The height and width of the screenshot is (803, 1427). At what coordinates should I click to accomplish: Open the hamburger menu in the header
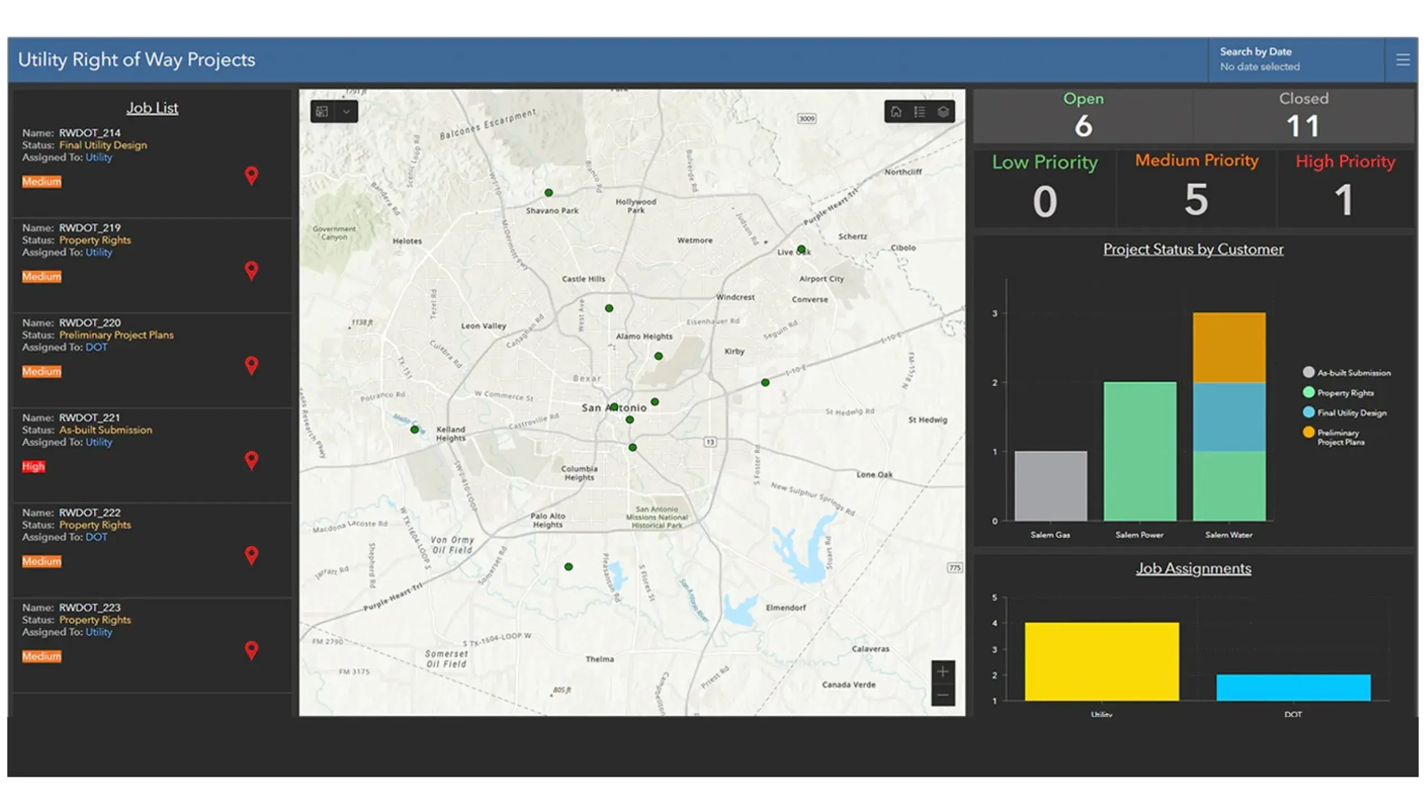tap(1402, 60)
